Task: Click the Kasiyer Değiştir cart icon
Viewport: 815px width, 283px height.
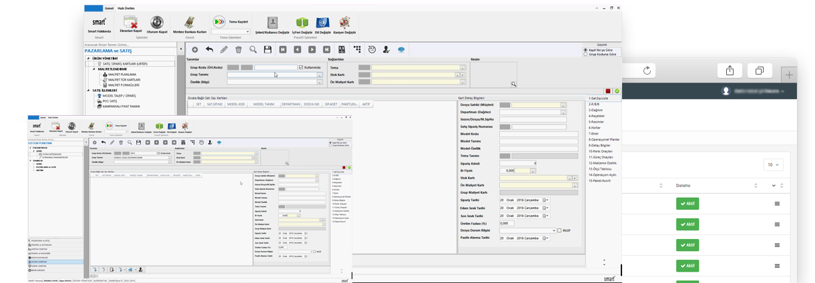Action: (x=344, y=23)
